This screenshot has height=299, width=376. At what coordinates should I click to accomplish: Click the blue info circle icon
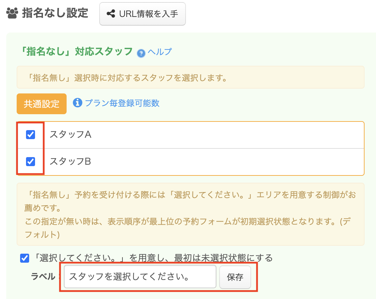click(77, 103)
